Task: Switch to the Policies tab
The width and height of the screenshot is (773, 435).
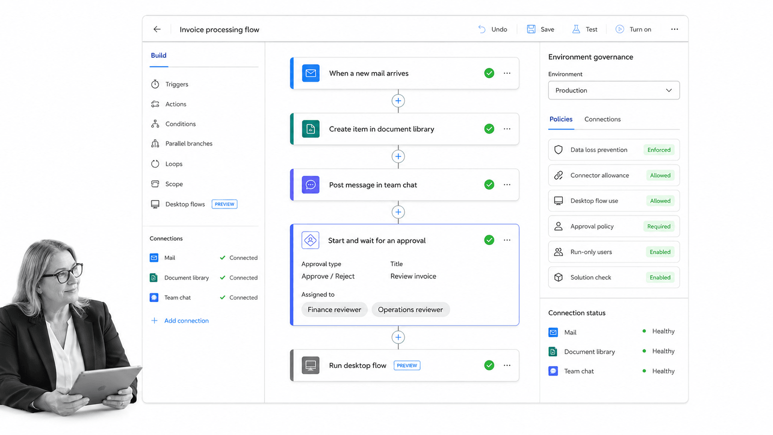Action: 561,119
